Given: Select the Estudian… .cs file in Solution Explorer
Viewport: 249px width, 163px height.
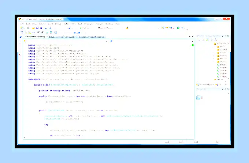Looking at the screenshot, I should point(222,65).
